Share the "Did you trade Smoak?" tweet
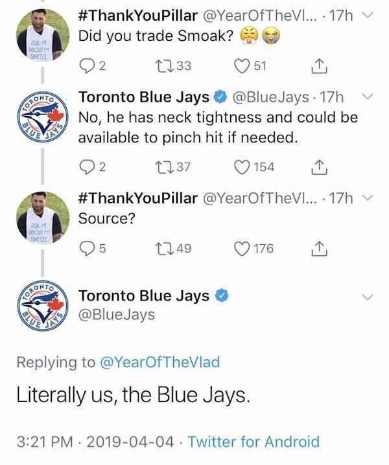 pyautogui.click(x=318, y=65)
